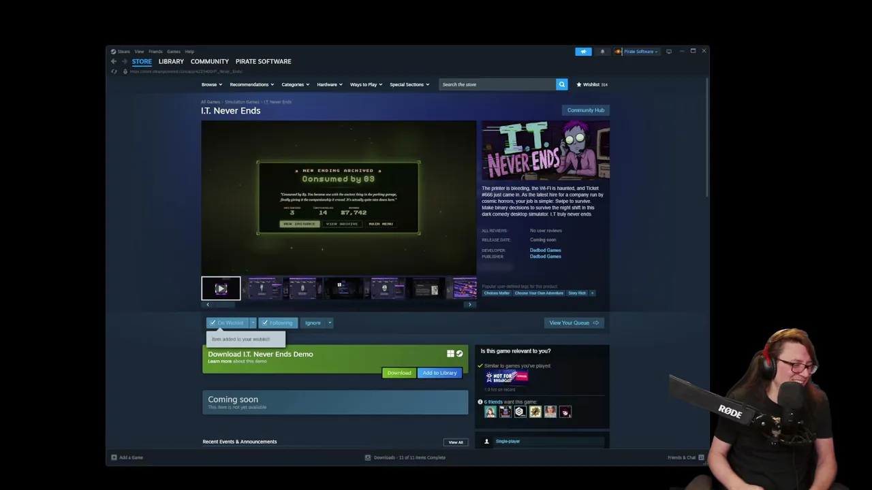Click the Community Hub button

586,110
